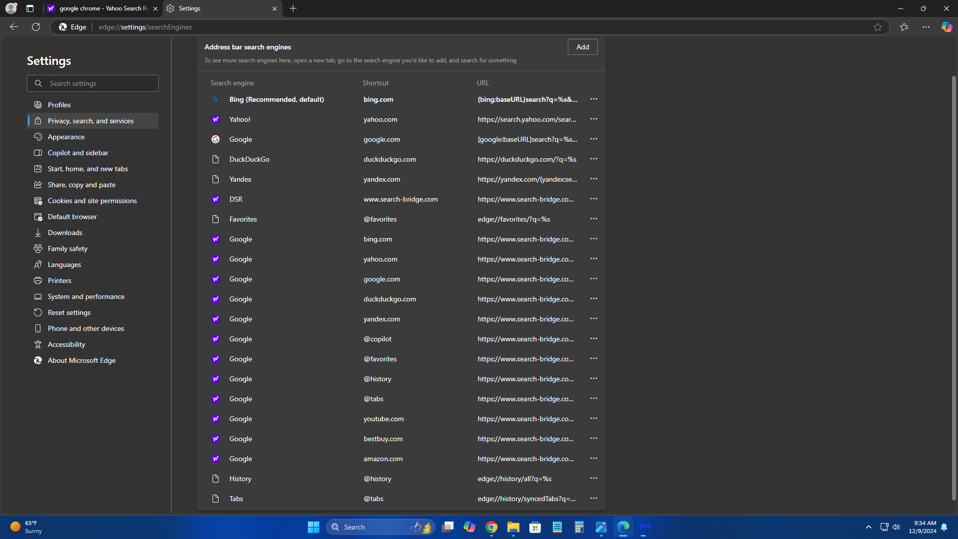Close the Yahoo Search Results tab

coord(155,8)
